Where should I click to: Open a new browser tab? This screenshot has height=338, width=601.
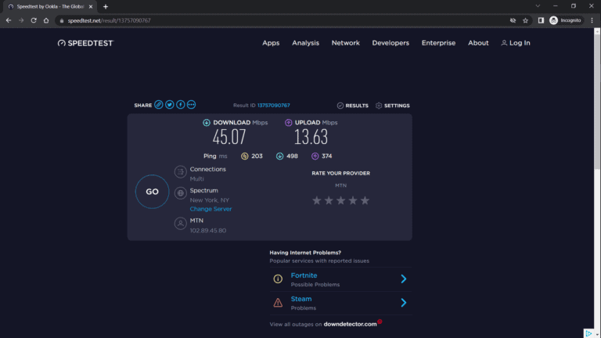[106, 6]
